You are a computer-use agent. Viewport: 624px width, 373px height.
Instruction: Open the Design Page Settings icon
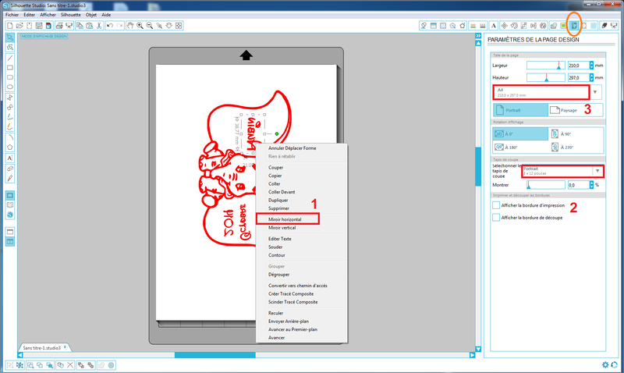(574, 26)
